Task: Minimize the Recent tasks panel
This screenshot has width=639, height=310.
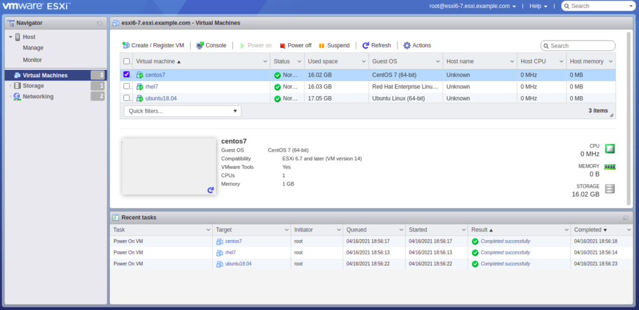Action: (x=625, y=218)
